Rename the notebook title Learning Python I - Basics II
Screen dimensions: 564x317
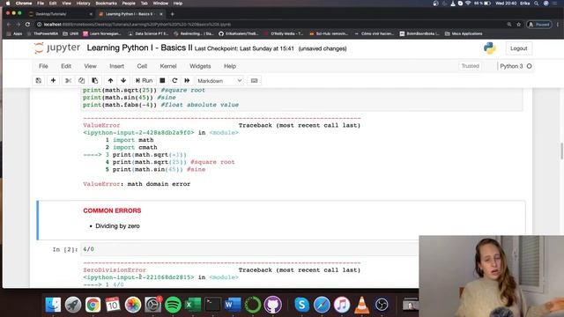(x=139, y=48)
